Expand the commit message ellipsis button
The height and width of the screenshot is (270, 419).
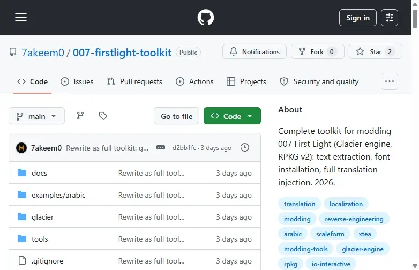[x=161, y=147]
